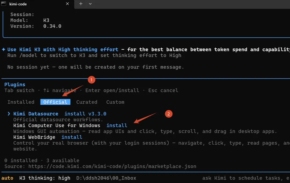290x183 pixels.
Task: Click the 'Windows GUI automation' description
Action: coord(145,131)
